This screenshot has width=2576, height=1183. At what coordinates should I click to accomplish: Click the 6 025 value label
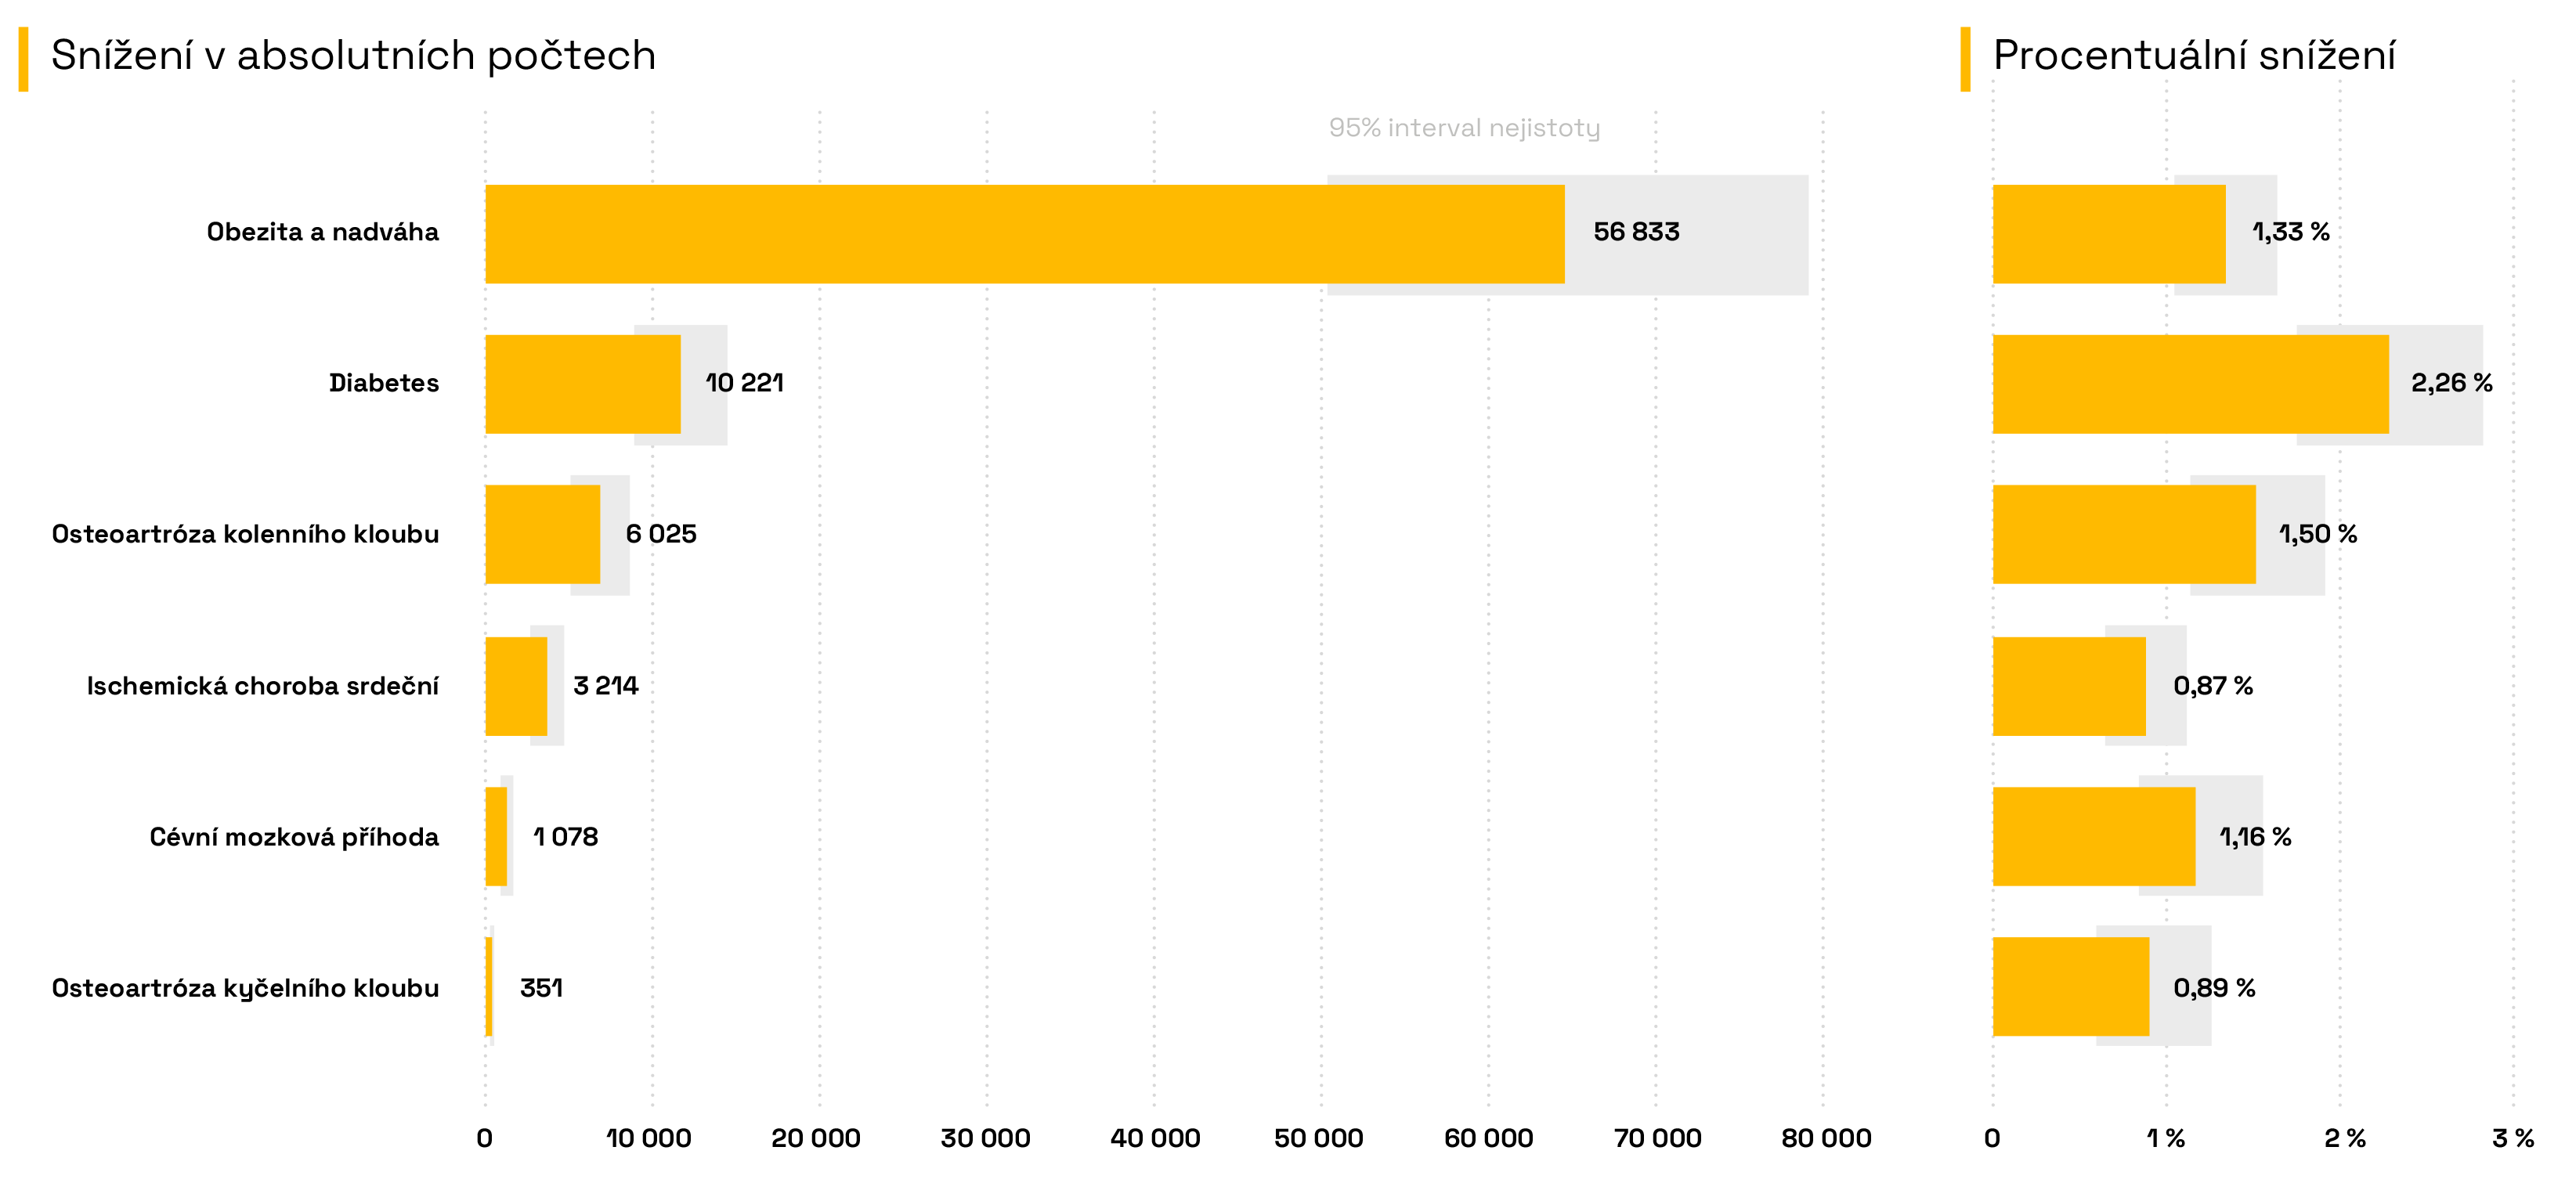click(661, 534)
